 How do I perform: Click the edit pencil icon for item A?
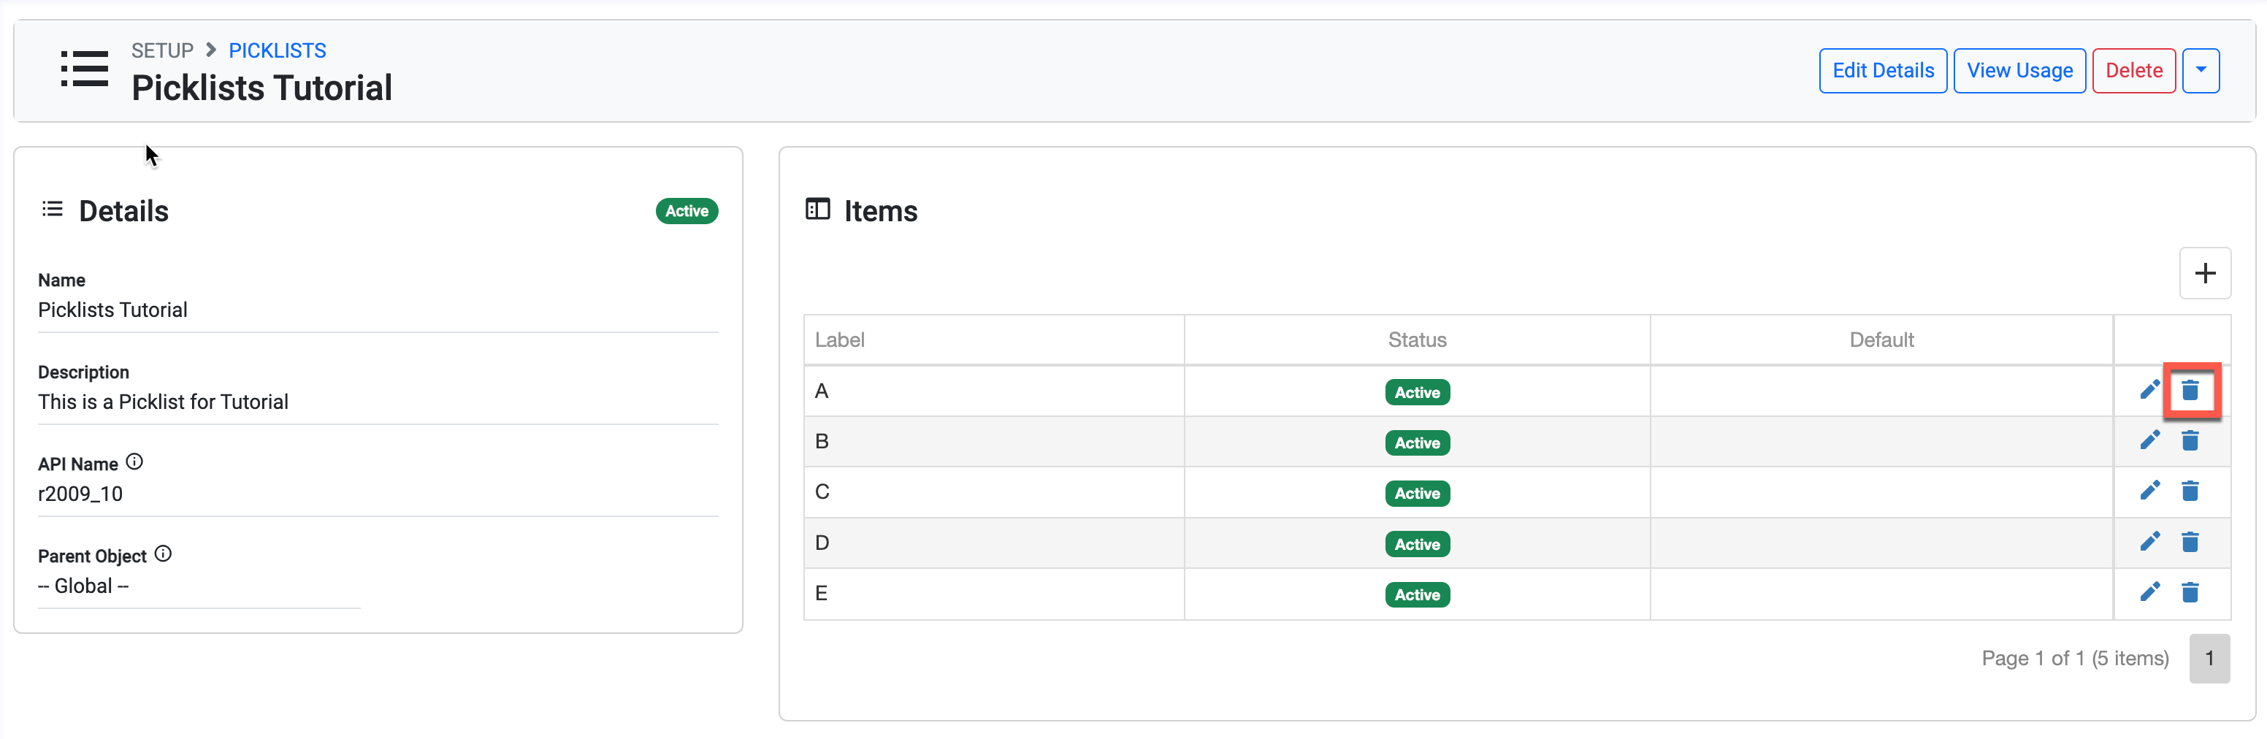[2149, 390]
